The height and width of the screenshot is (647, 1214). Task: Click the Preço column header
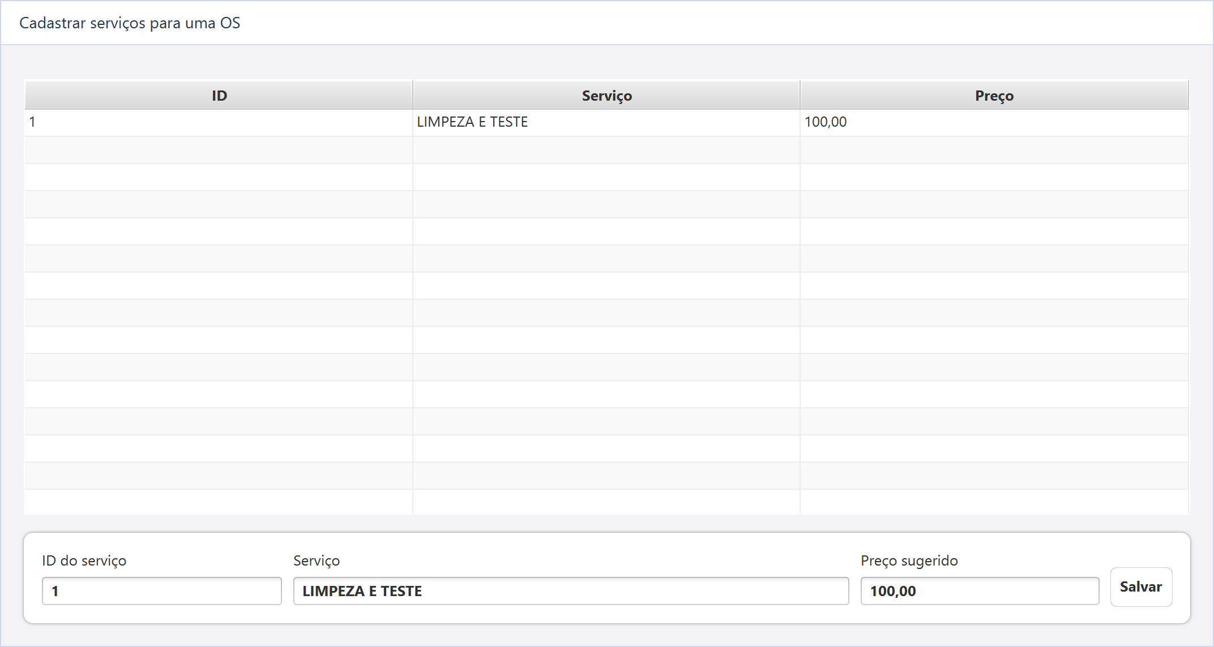(994, 95)
